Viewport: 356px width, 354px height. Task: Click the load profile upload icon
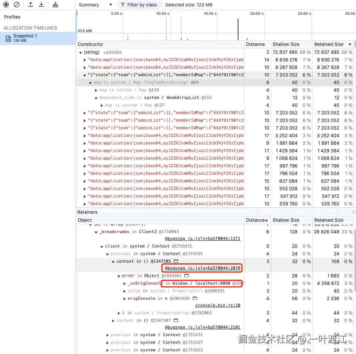click(31, 5)
